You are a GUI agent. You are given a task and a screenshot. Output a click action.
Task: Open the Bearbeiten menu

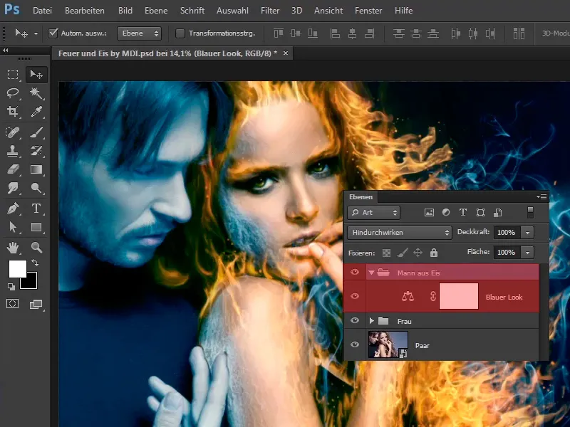click(x=85, y=11)
